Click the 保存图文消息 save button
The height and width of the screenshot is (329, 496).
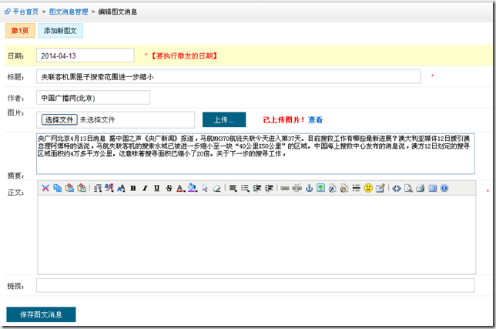(41, 314)
